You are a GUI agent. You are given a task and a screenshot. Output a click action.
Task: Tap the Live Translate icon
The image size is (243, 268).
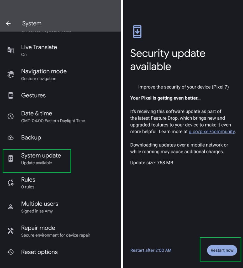point(10,50)
